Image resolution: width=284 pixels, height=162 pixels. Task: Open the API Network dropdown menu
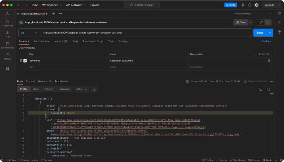coord(76,5)
